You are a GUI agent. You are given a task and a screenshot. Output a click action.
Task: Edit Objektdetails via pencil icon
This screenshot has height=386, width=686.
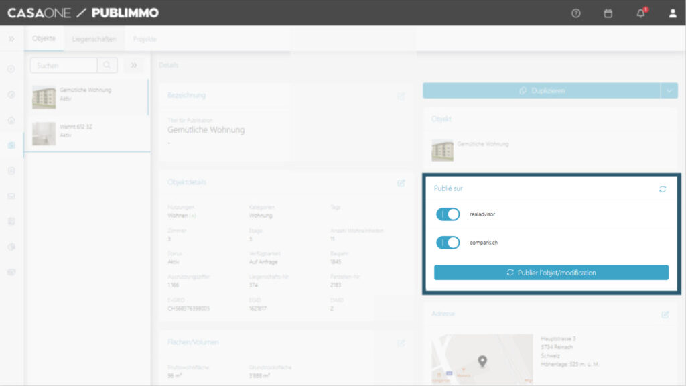[401, 182]
